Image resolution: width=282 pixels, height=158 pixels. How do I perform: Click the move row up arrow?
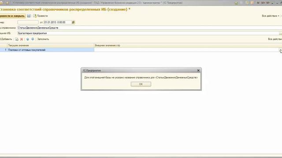pyautogui.click(x=27, y=39)
